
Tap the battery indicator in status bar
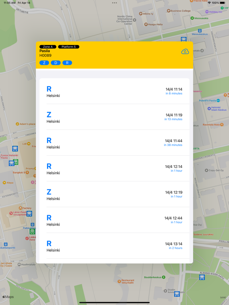pos(222,3)
